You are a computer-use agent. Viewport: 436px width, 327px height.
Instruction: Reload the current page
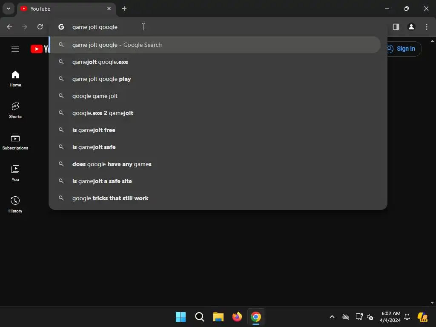40,27
